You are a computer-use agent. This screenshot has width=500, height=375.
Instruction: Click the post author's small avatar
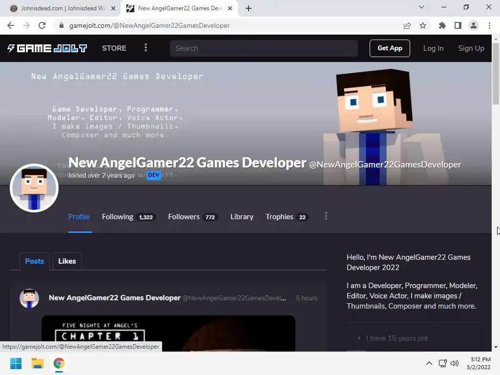pyautogui.click(x=29, y=298)
